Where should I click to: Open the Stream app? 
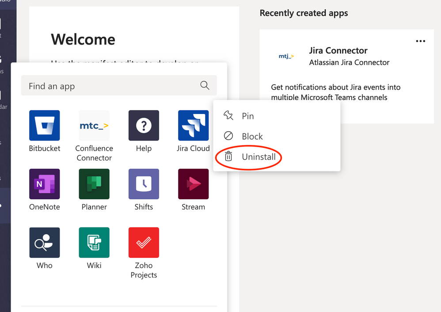pos(193,184)
